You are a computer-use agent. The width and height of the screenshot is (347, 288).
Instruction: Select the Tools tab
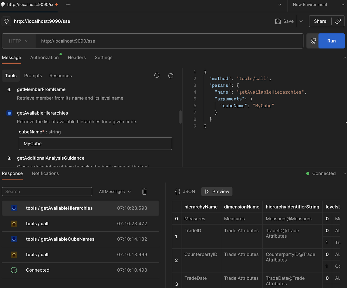coord(11,76)
